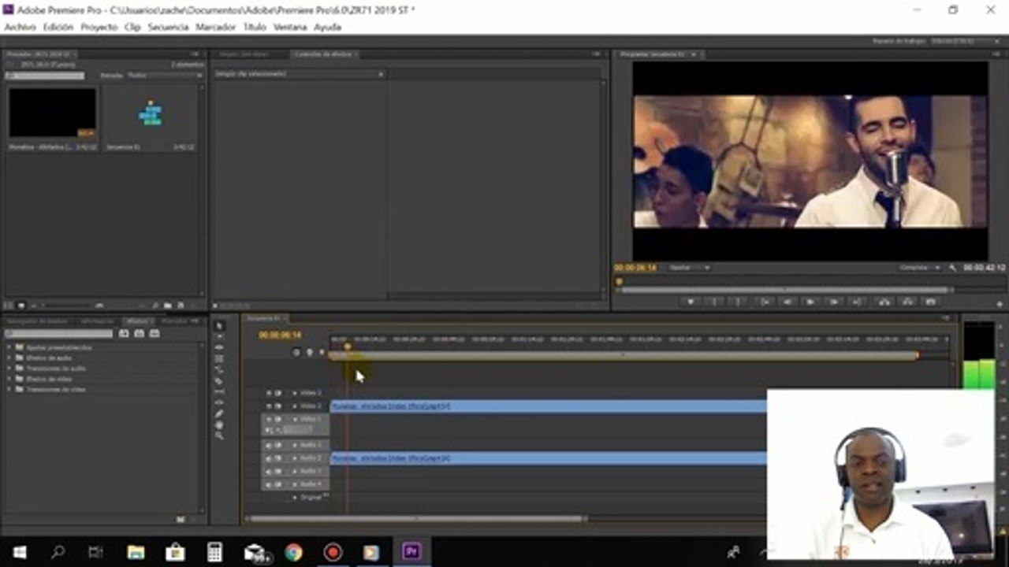
Task: Click the video clip on Video 2 track
Action: click(x=549, y=406)
